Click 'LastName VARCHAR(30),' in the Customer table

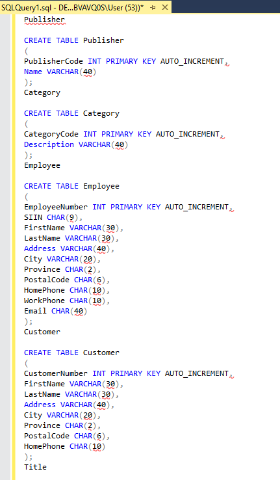click(x=71, y=394)
